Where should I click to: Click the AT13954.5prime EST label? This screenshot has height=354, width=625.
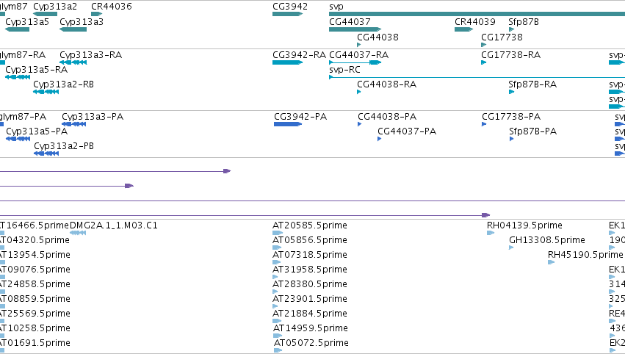[35, 254]
